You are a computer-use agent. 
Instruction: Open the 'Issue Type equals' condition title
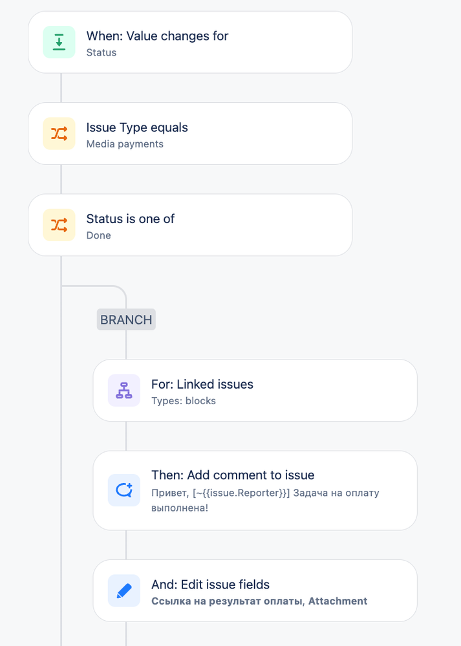(x=137, y=127)
